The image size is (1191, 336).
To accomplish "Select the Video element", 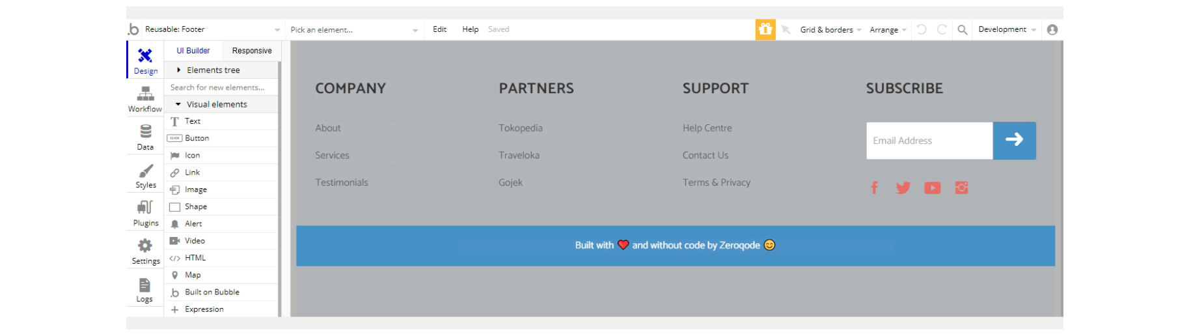I will coord(221,241).
